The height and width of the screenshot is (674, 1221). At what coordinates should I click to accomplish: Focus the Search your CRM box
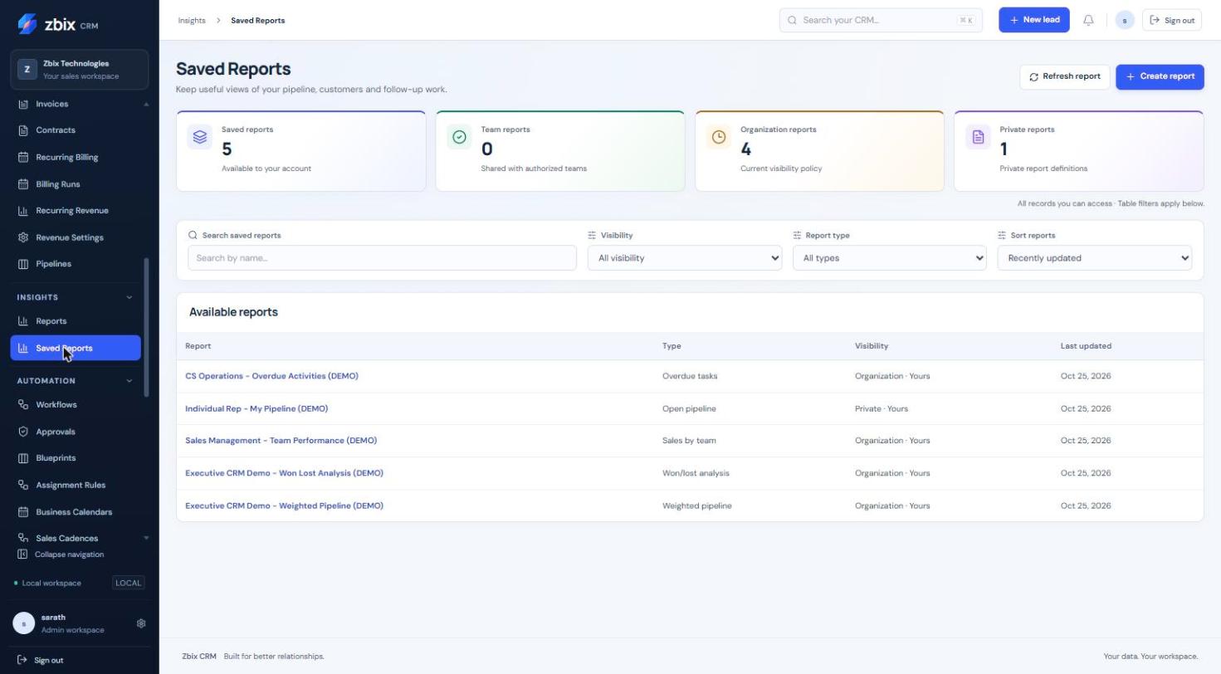pyautogui.click(x=881, y=20)
